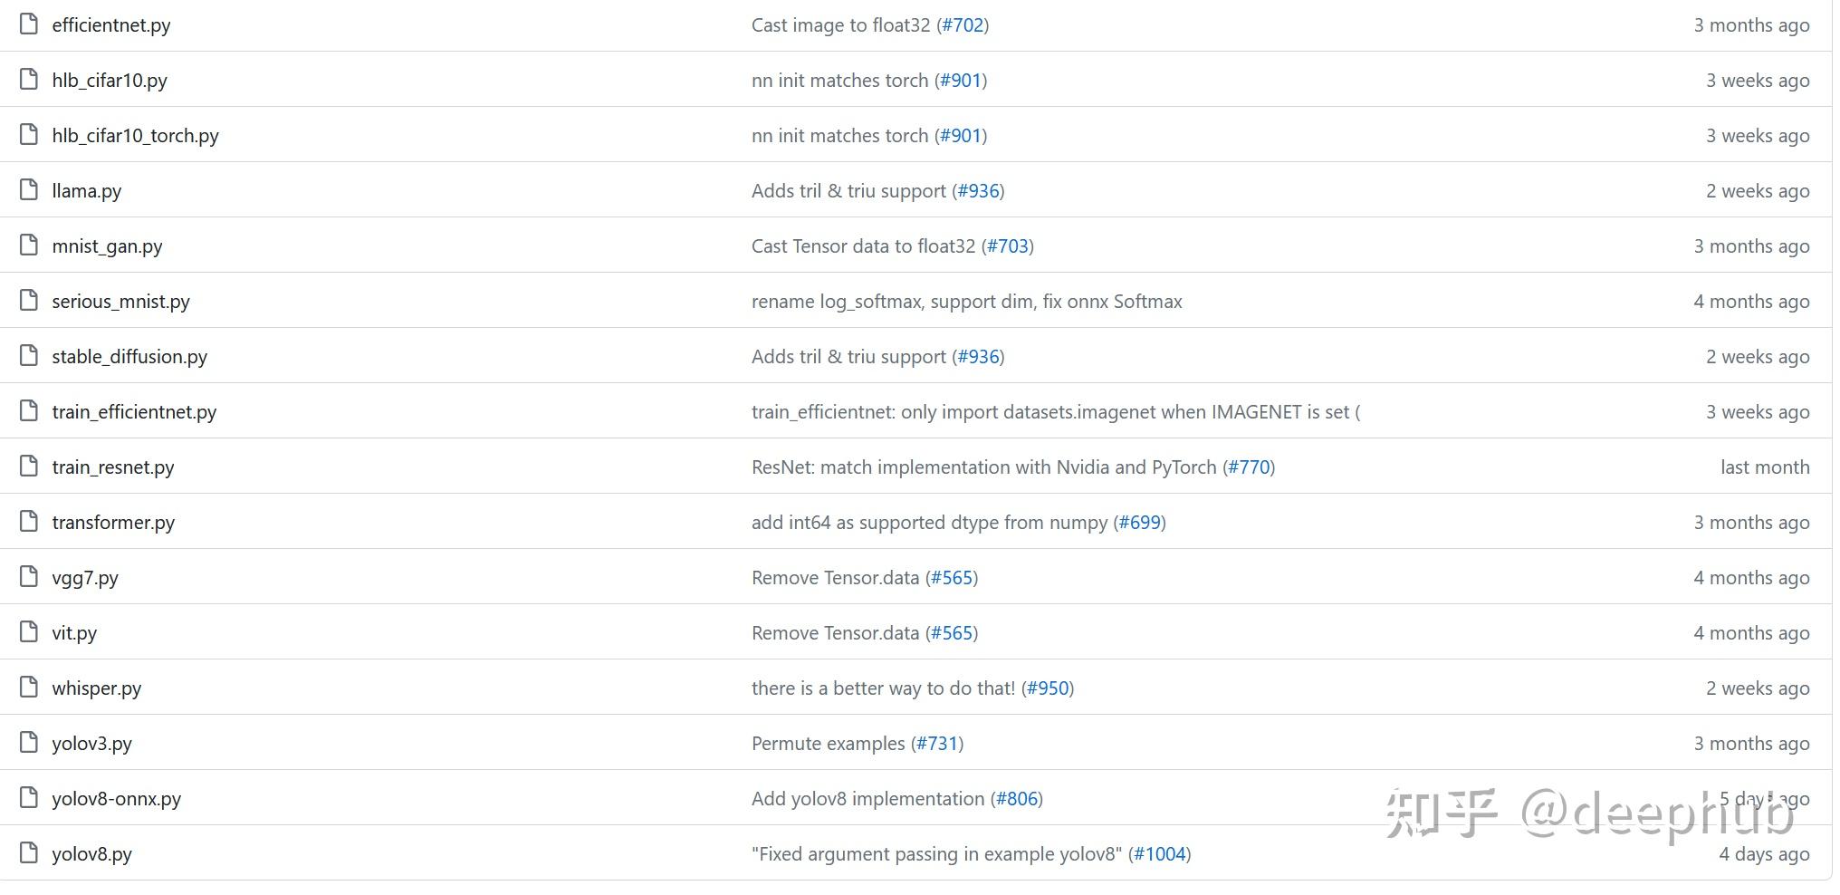This screenshot has width=1840, height=895.
Task: Open pull request #770 for ResNet commit
Action: [x=1249, y=467]
